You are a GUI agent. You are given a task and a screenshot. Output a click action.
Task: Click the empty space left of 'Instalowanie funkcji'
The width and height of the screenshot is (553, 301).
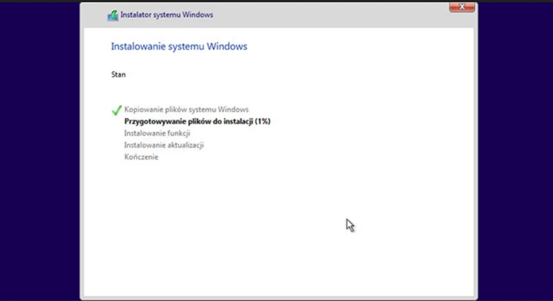117,133
